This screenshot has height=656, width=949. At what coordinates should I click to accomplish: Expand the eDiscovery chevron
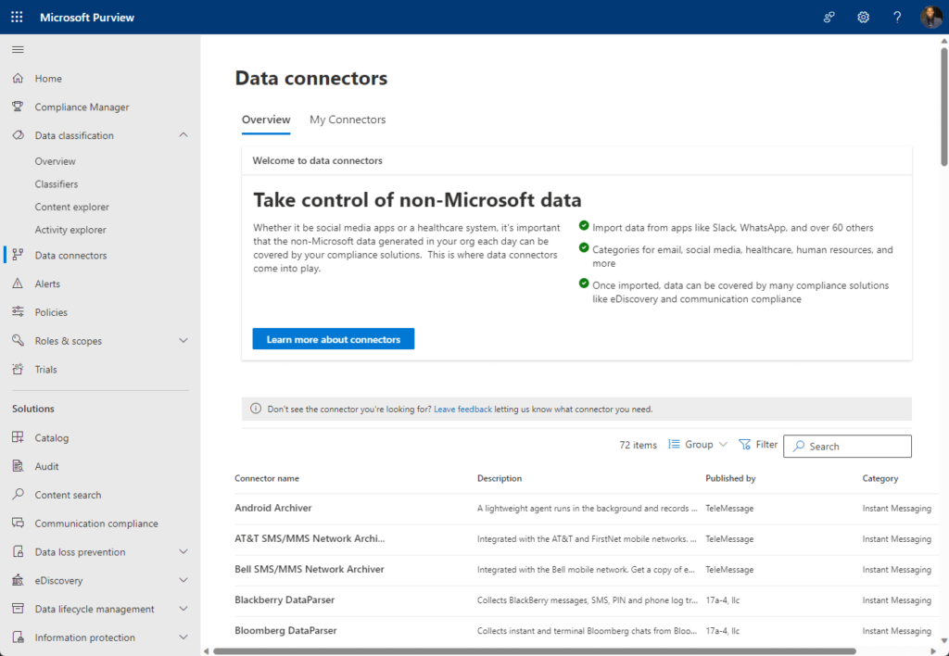(x=183, y=580)
